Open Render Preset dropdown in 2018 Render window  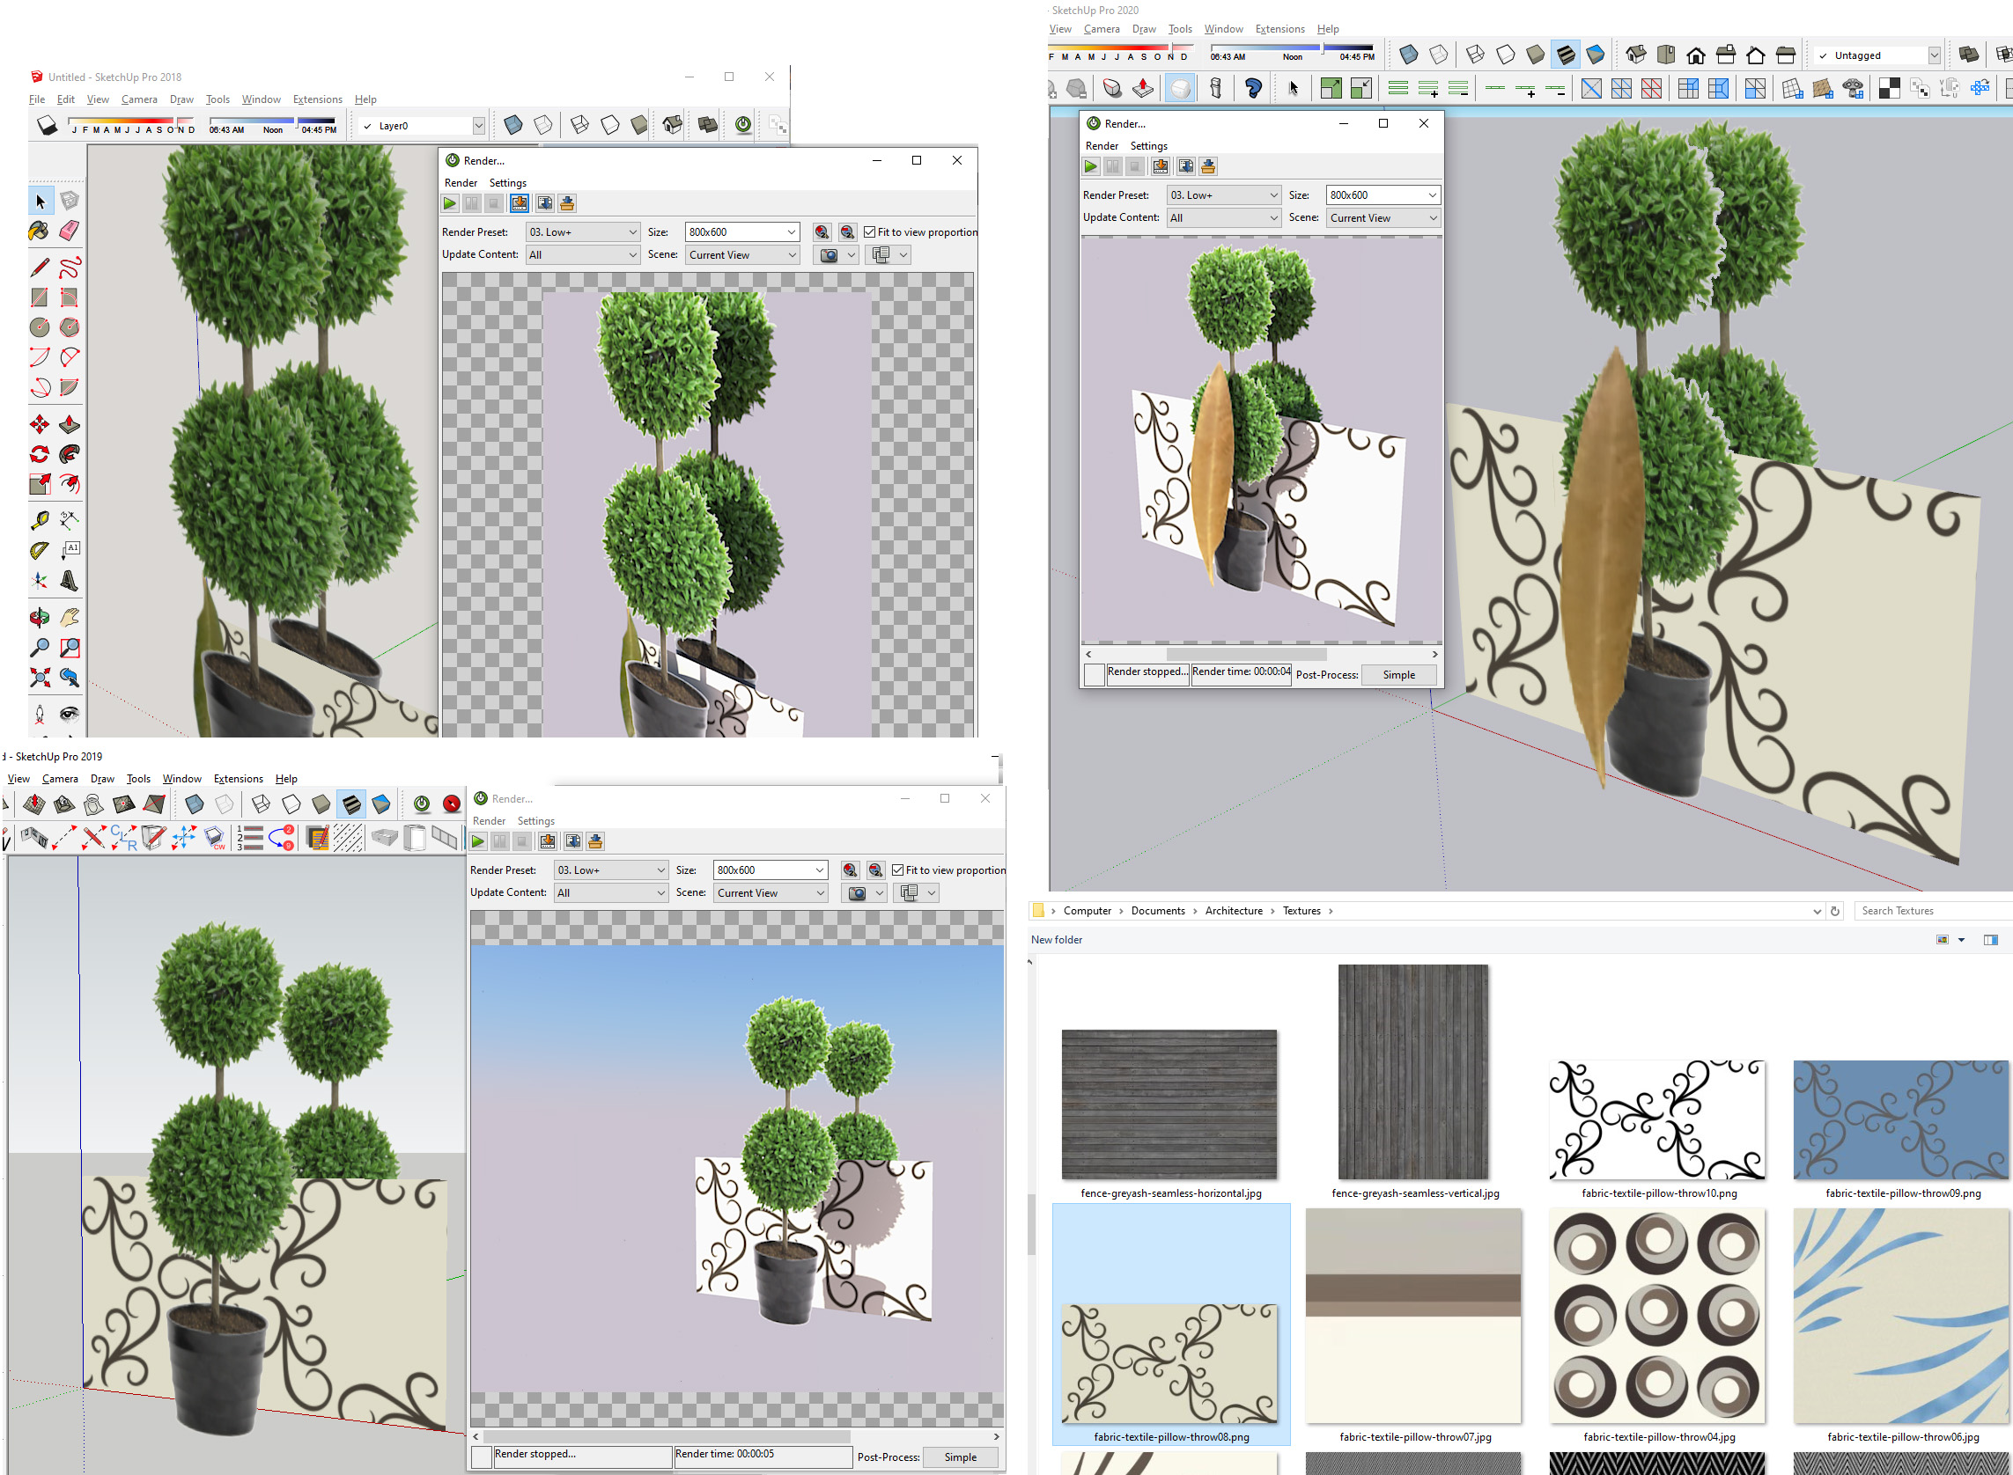click(583, 232)
